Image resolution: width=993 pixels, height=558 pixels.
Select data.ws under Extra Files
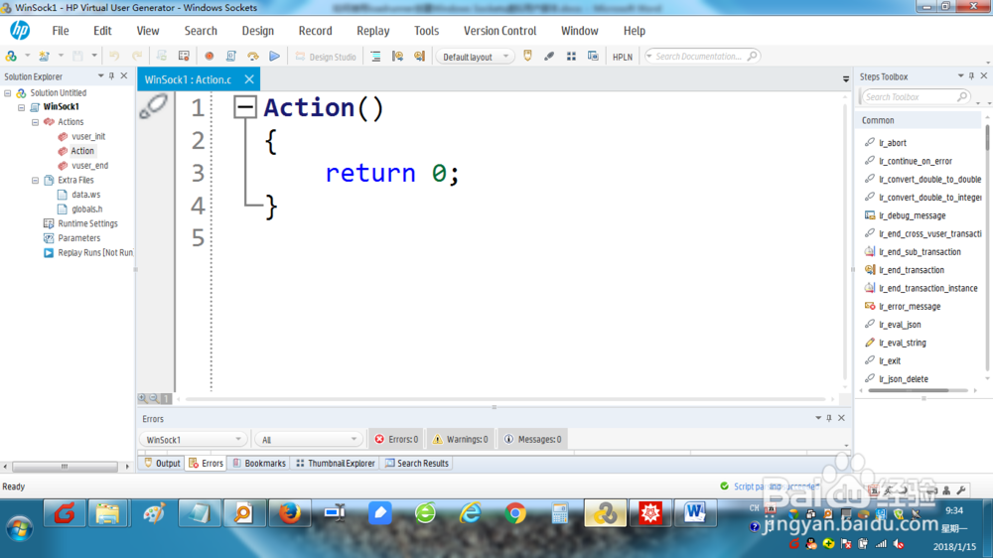click(x=85, y=195)
